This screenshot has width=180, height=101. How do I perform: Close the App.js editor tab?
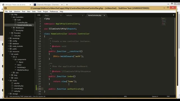(x=61, y=15)
